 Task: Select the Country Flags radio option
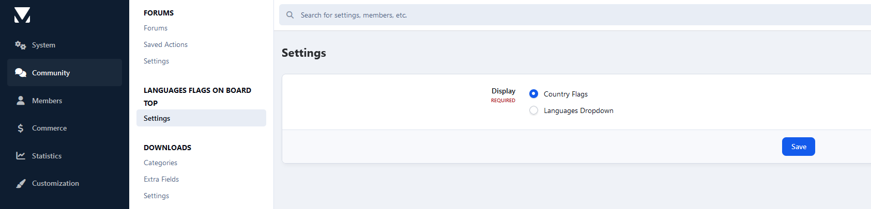click(534, 94)
